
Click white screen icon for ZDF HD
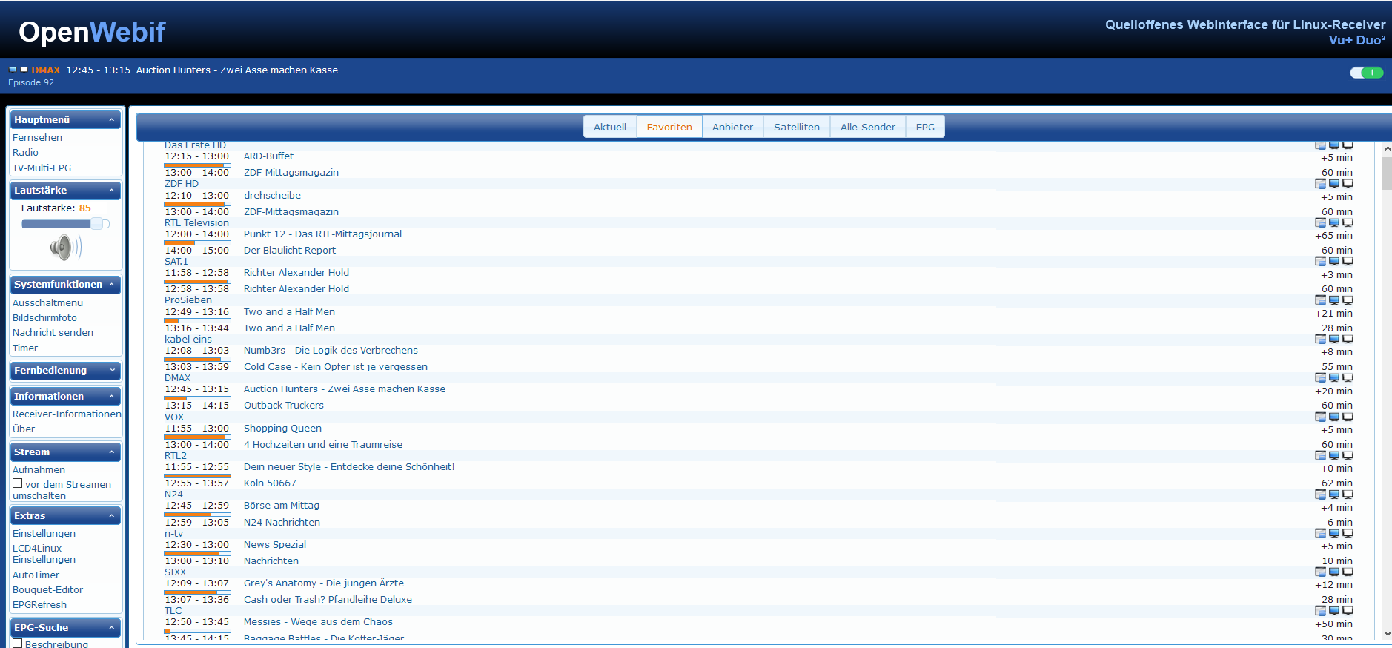1348,184
